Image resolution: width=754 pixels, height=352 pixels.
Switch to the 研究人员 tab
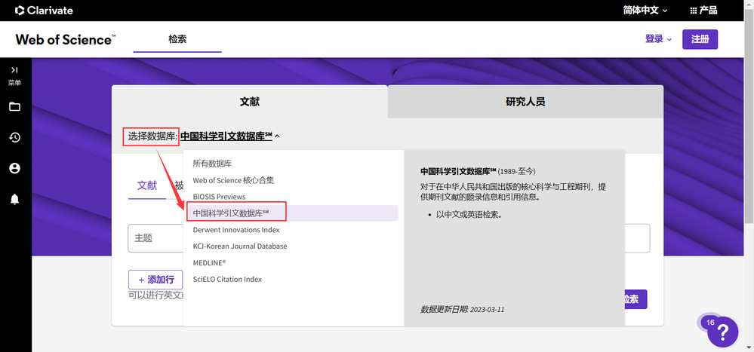[525, 102]
